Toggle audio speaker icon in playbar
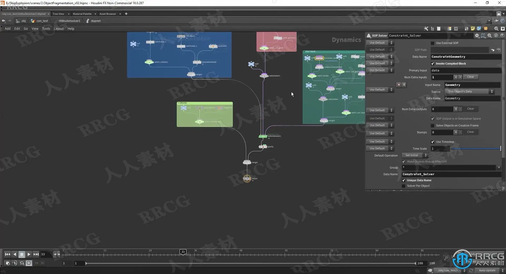This screenshot has width=506, height=274. [x=15, y=263]
